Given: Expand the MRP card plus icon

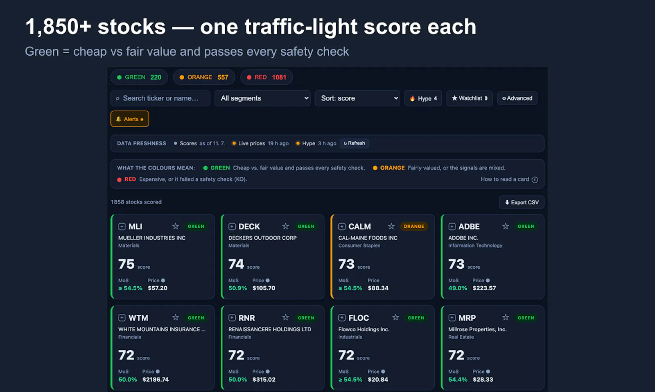Looking at the screenshot, I should pos(452,318).
